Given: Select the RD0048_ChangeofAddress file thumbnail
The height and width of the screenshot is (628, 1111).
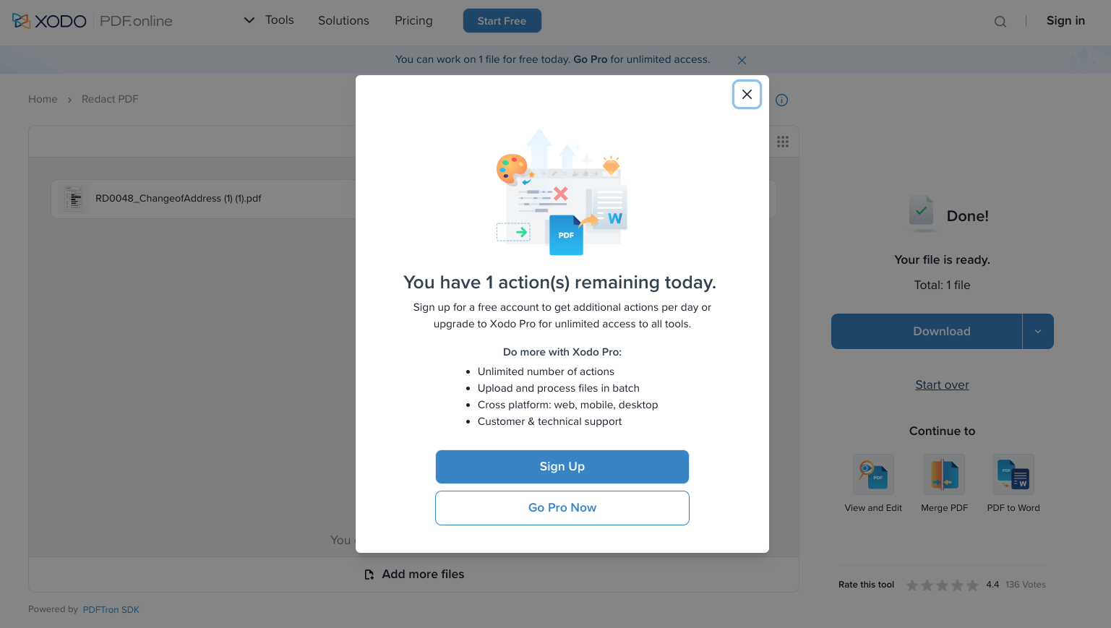Looking at the screenshot, I should 74,199.
